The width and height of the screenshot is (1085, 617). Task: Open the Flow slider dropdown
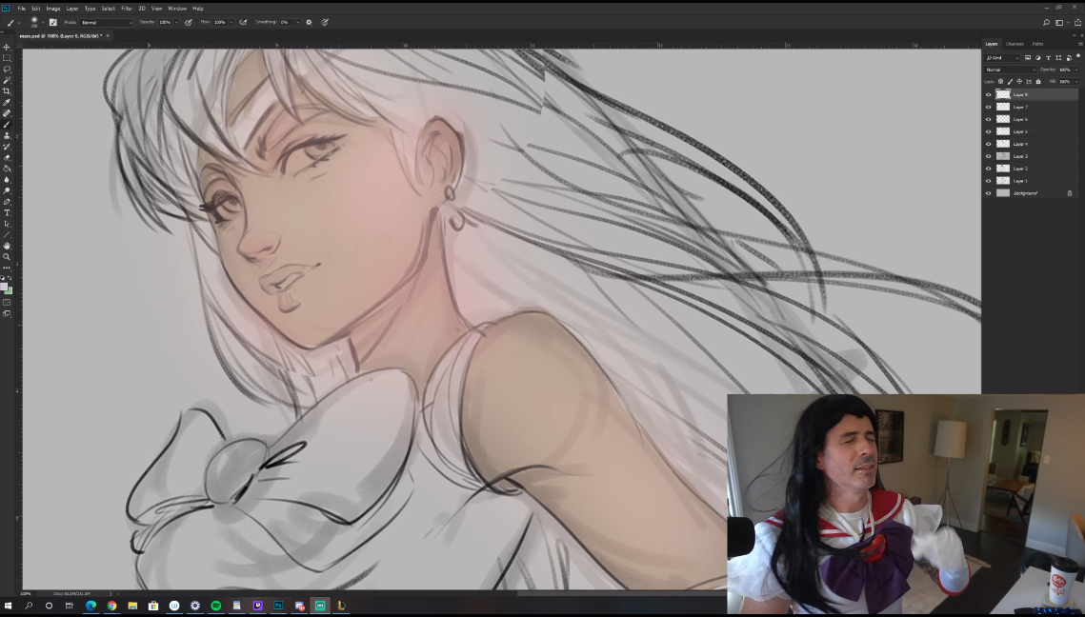[231, 22]
